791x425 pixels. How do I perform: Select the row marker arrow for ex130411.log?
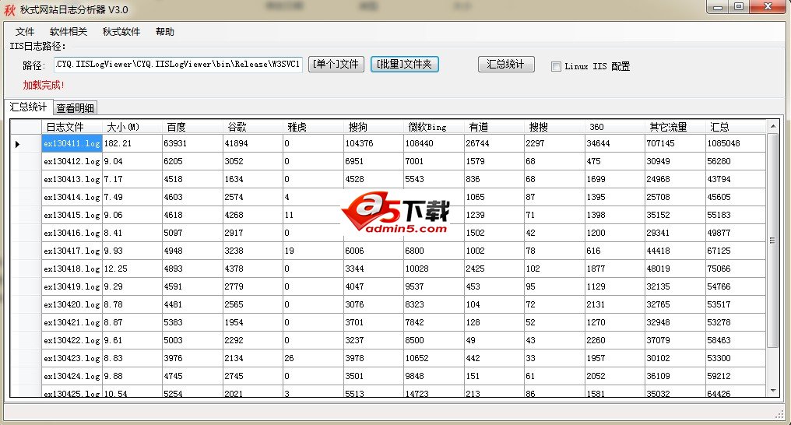click(18, 144)
